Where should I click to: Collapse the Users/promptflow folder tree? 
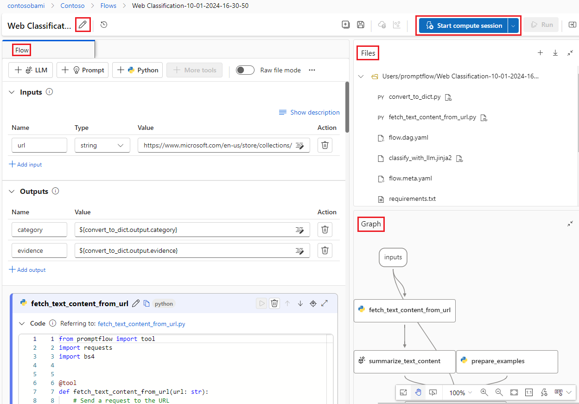tap(361, 77)
